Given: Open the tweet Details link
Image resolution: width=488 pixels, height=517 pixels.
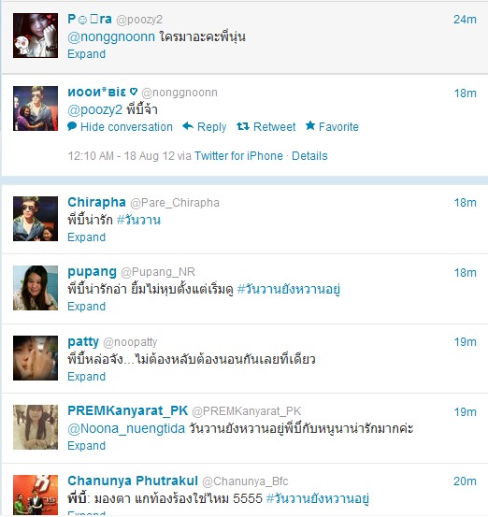Looking at the screenshot, I should pyautogui.click(x=309, y=156).
